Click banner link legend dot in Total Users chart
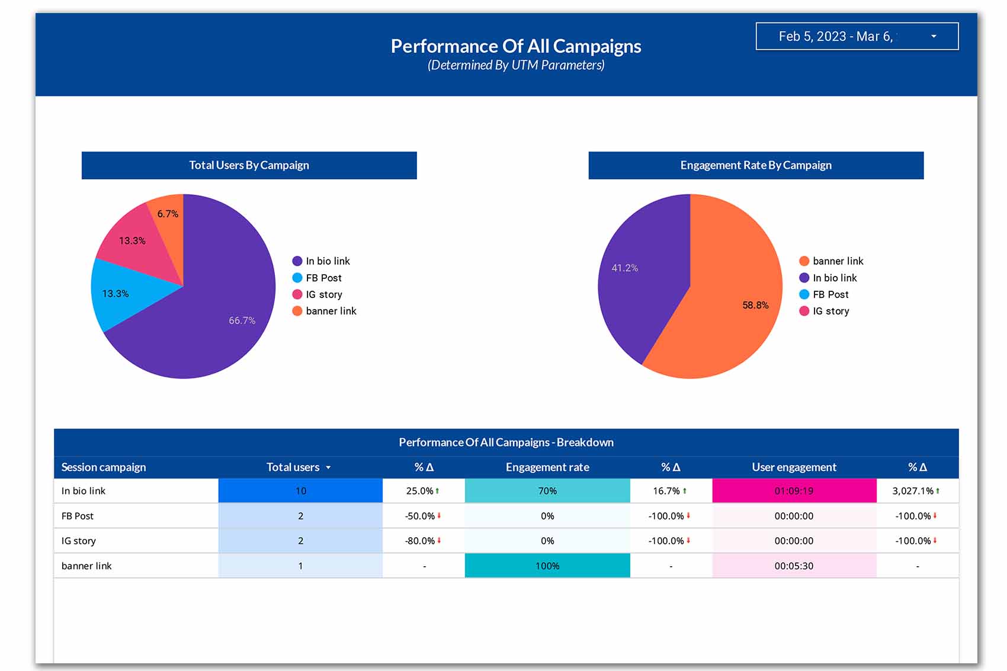Screen dimensions: 1007x671 (x=297, y=311)
